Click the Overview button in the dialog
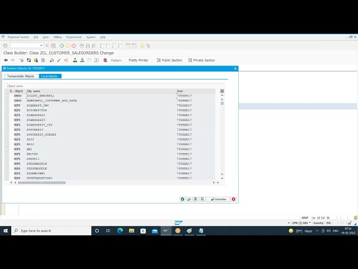The height and width of the screenshot is (269, 358). [218, 200]
